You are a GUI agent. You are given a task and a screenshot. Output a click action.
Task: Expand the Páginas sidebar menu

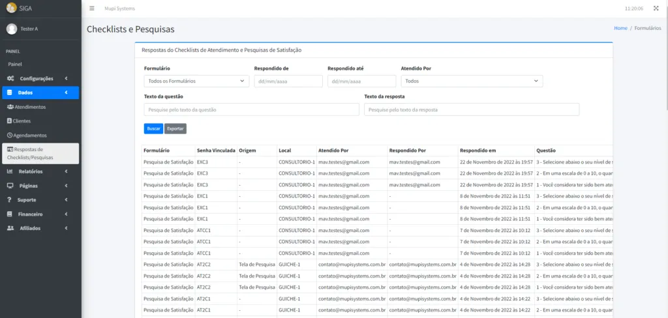[x=40, y=186]
